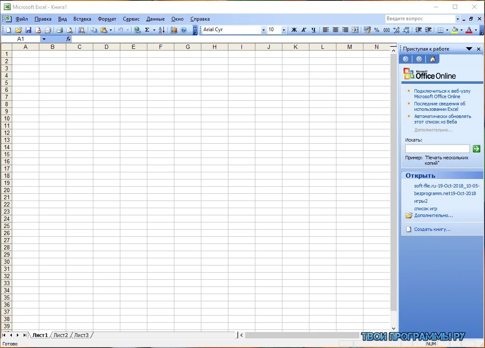This screenshot has height=348, width=485.
Task: Toggle align right
Action: (345, 30)
